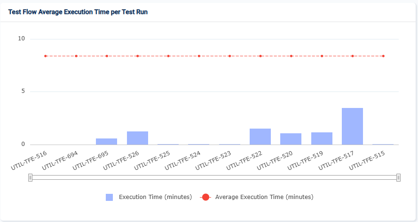Toggle the Execution Time (minutes) legend series

click(155, 197)
